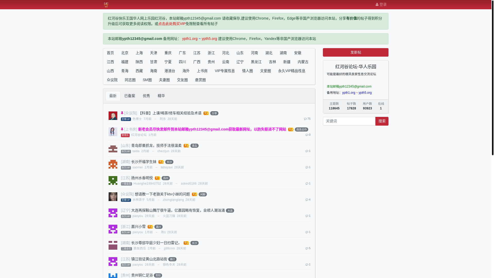Click the 最新 tab
The height and width of the screenshot is (278, 494).
pyautogui.click(x=113, y=96)
